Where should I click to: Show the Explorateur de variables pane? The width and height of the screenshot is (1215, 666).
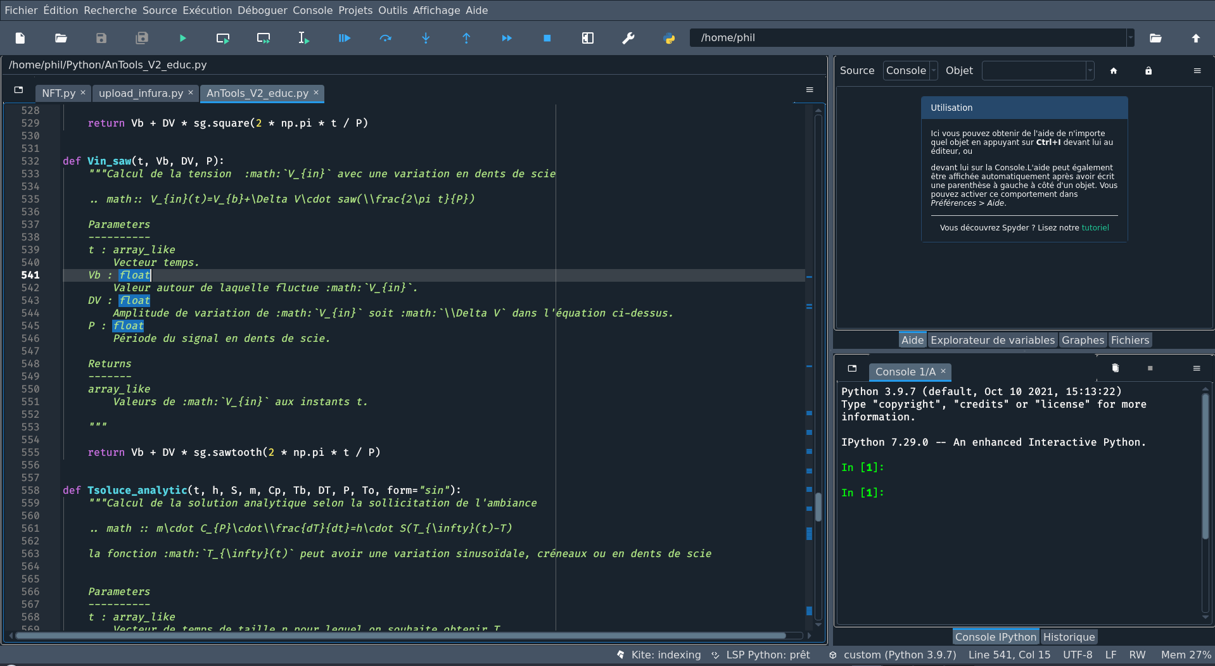993,340
